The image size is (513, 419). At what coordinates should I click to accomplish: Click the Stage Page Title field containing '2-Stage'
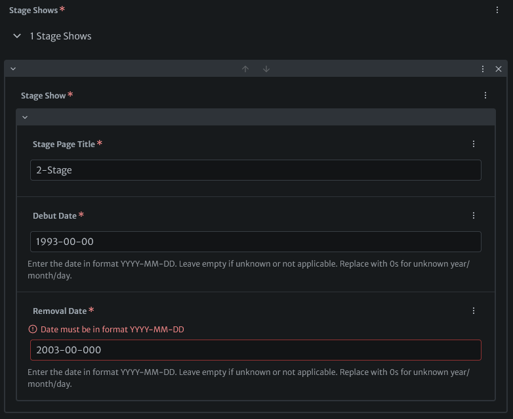coord(255,170)
